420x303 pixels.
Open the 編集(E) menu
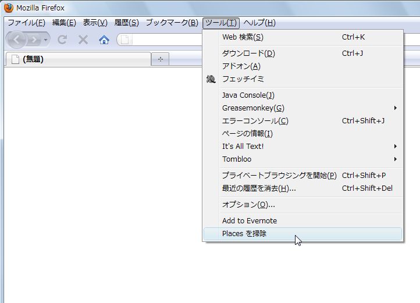[x=64, y=23]
